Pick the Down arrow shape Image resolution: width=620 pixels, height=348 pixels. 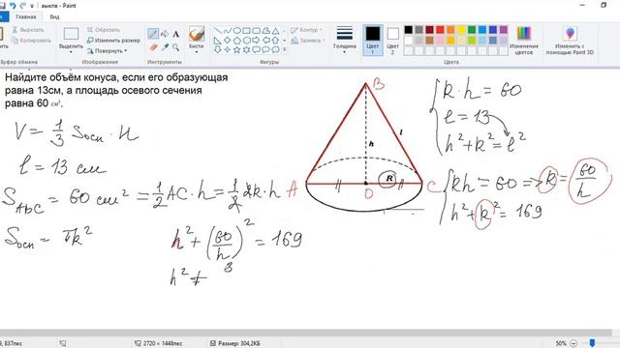tap(218, 49)
